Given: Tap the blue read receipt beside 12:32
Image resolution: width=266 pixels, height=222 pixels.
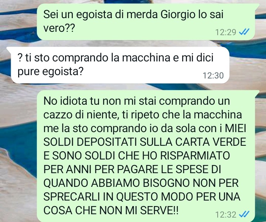Looking at the screenshot, I should pyautogui.click(x=244, y=214).
